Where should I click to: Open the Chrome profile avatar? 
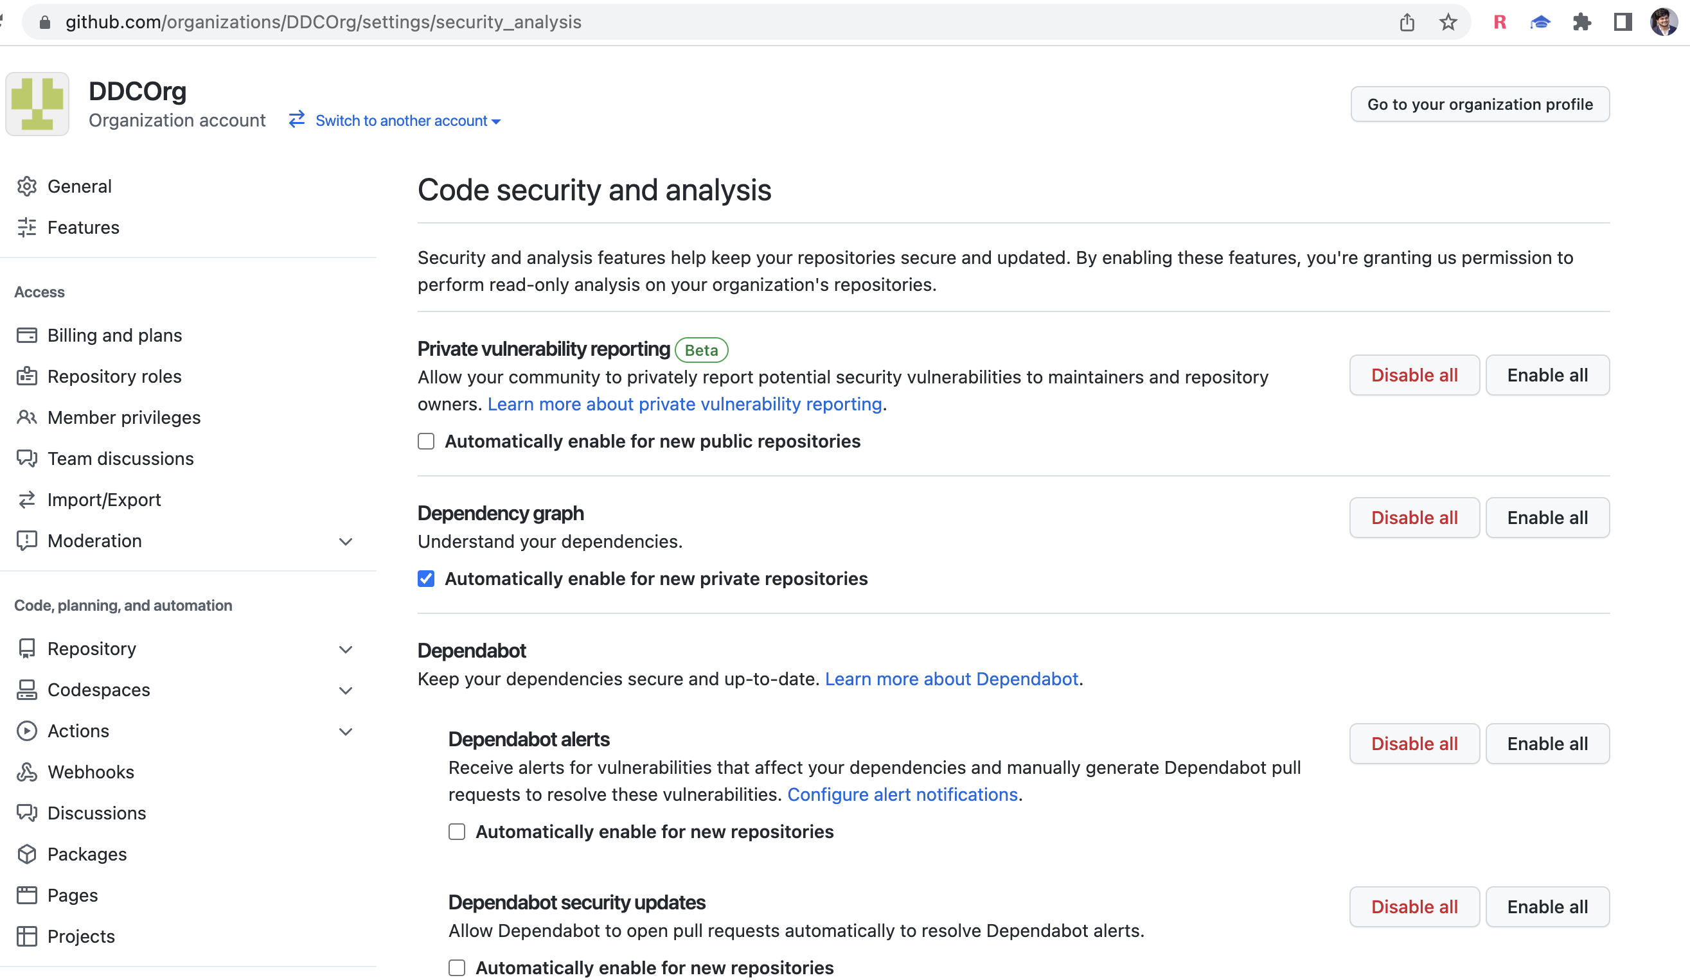1664,22
